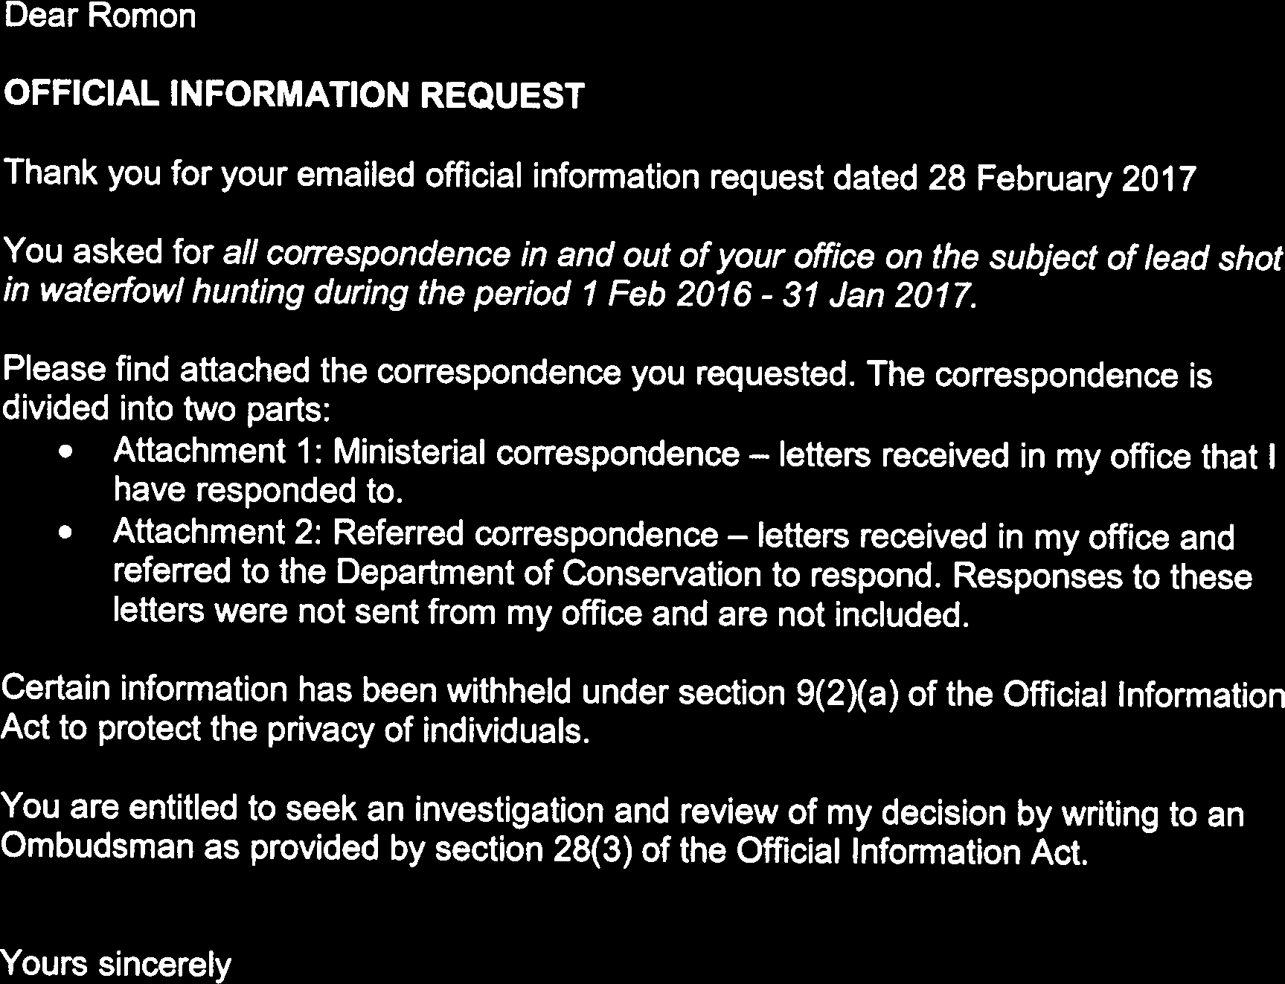1285x984 pixels.
Task: Click the bullet point before Attachment 2
Action: pos(68,533)
